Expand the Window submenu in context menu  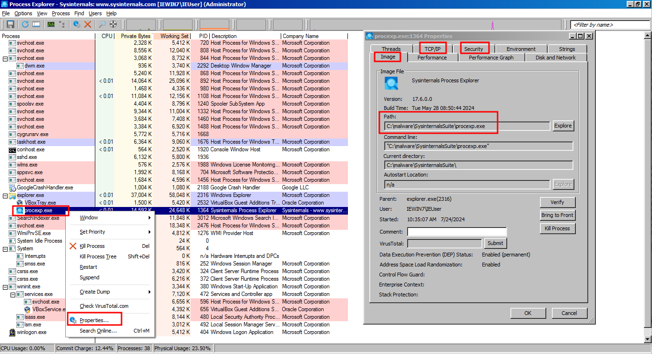110,217
